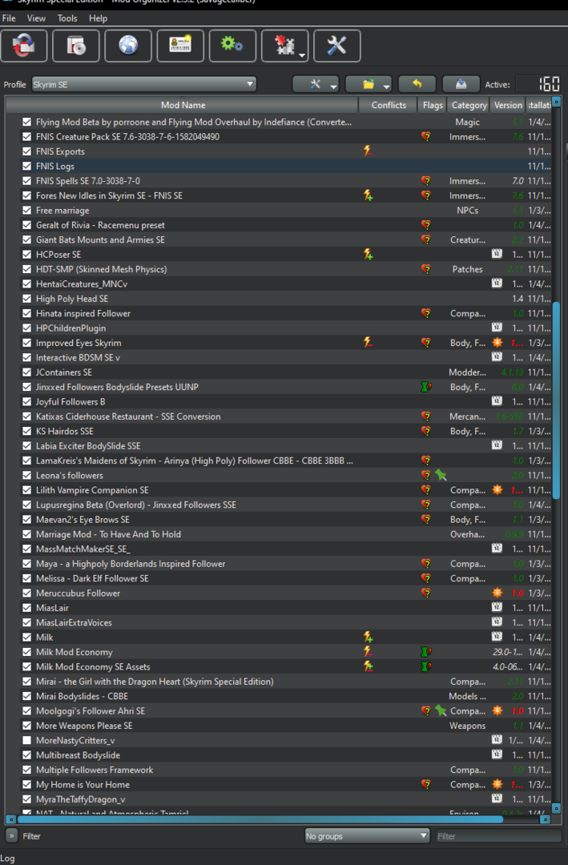
Task: Click the conflict lightning icon on FNIS Exports row
Action: [368, 151]
